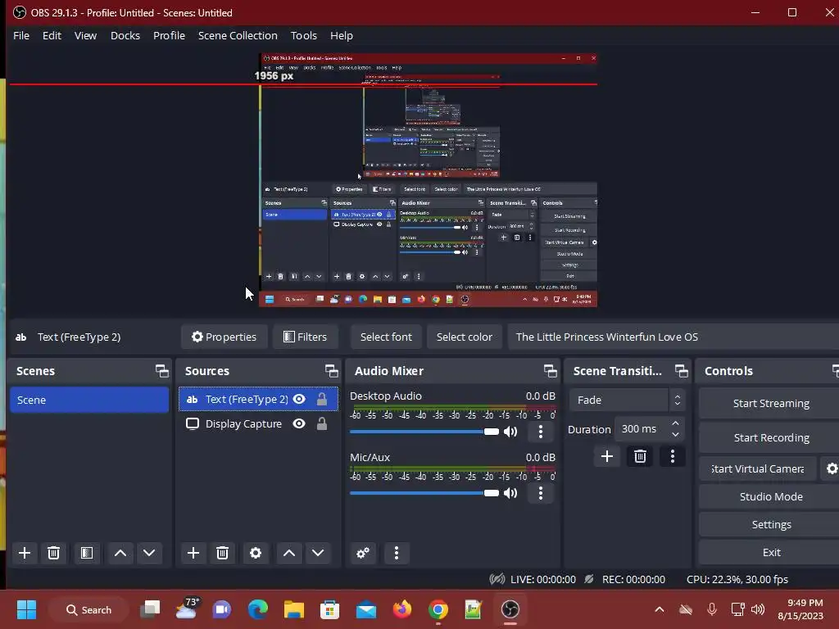839x629 pixels.
Task: Hide Display Capture source eye icon
Action: tap(299, 423)
